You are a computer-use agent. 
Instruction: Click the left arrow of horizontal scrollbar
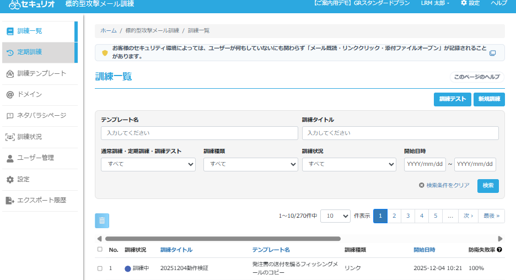tap(99, 239)
